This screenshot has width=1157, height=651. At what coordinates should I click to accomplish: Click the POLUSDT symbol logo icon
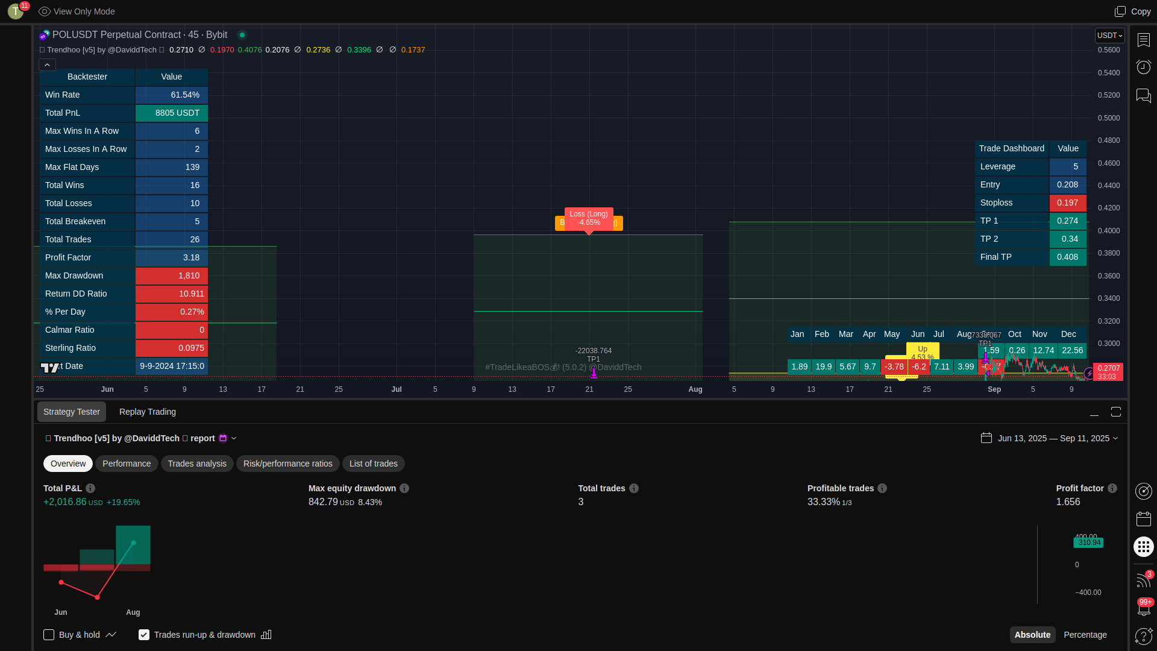(44, 35)
